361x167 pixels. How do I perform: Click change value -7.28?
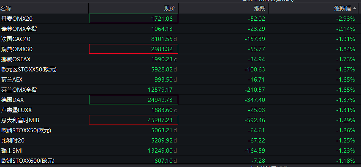pyautogui.click(x=258, y=161)
